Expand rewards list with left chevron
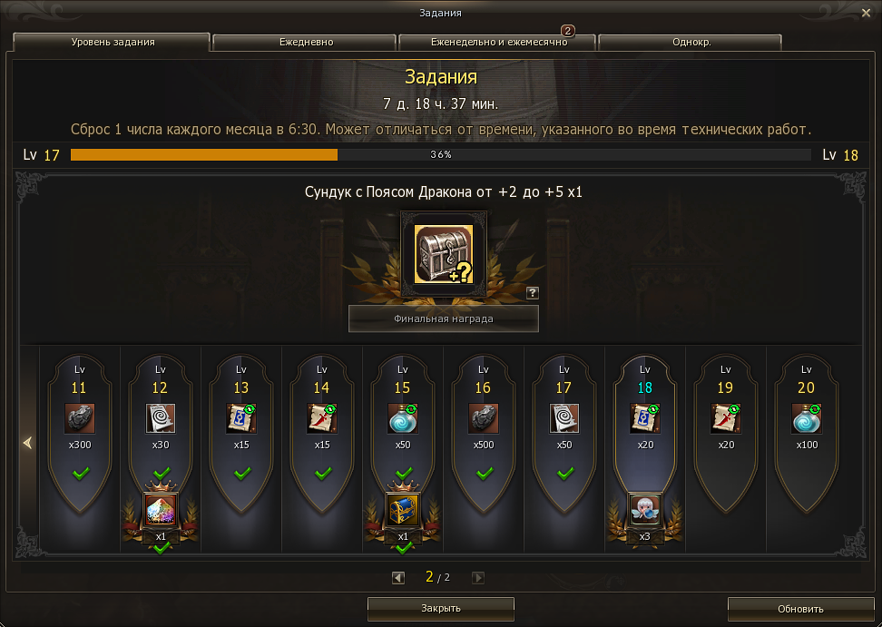The height and width of the screenshot is (627, 882). tap(28, 443)
